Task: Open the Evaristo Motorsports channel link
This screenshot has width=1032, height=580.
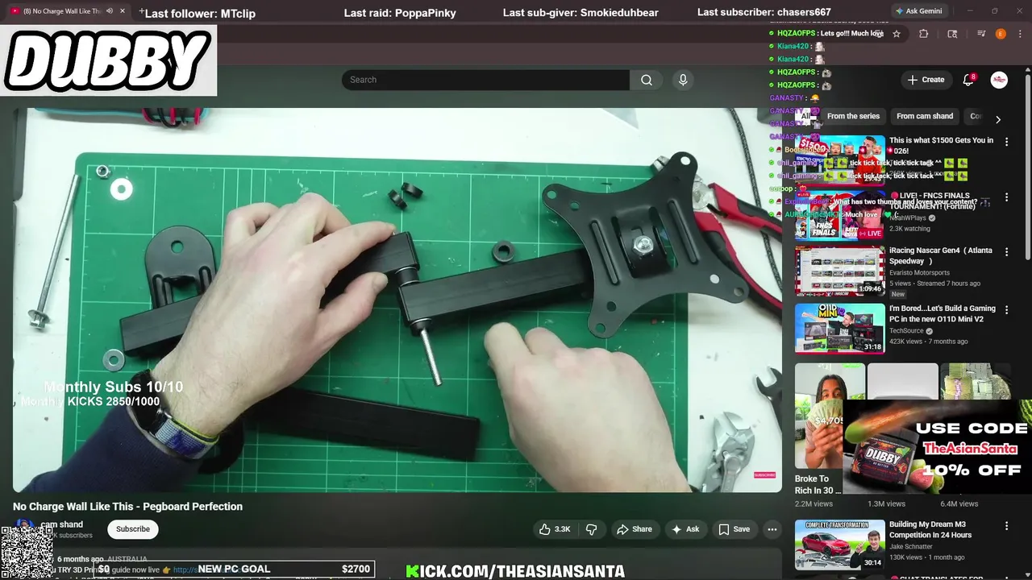Action: 919,273
